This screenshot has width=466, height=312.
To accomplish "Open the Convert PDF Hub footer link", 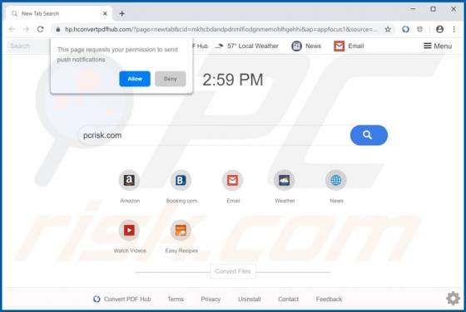I will coord(121,299).
